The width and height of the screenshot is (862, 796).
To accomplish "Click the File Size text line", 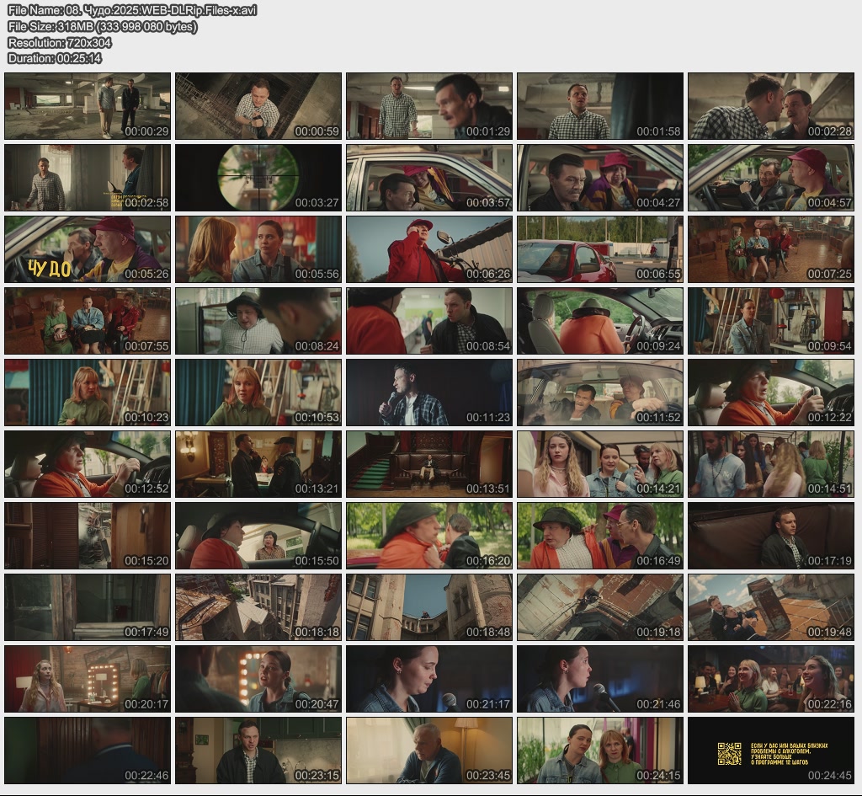I will (102, 26).
